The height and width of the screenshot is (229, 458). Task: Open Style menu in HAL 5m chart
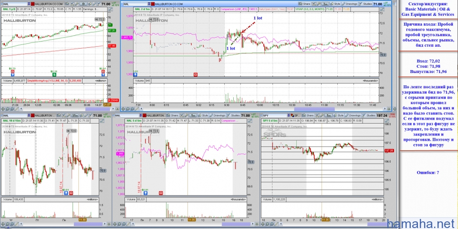(203, 115)
